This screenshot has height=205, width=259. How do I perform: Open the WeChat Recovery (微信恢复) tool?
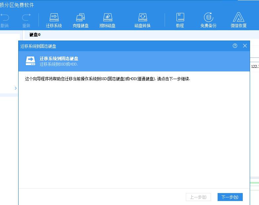(x=238, y=21)
